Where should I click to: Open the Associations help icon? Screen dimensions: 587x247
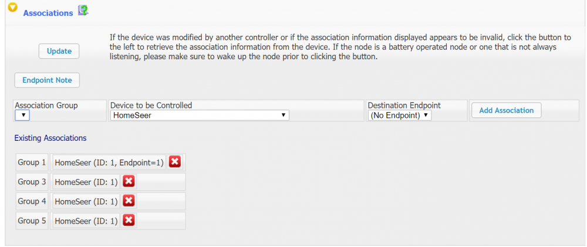[x=83, y=10]
